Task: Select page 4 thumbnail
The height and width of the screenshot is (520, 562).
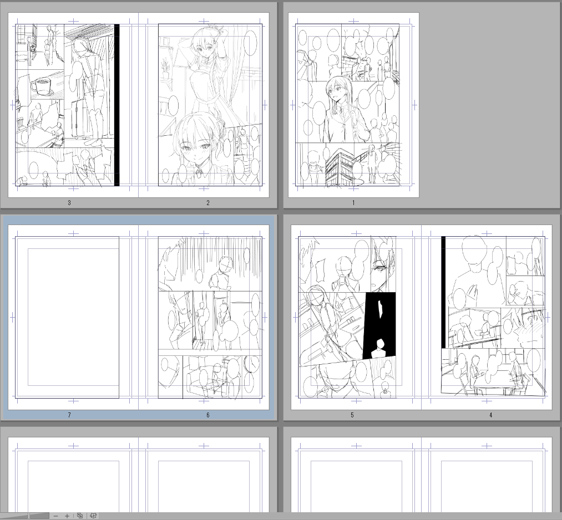Action: [x=487, y=317]
